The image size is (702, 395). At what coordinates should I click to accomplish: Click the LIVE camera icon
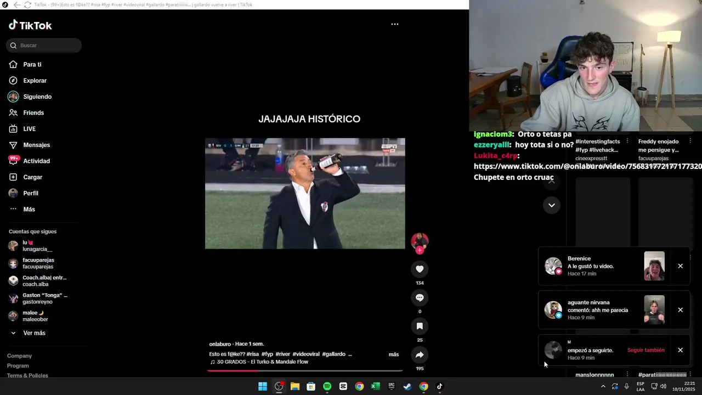click(x=13, y=129)
